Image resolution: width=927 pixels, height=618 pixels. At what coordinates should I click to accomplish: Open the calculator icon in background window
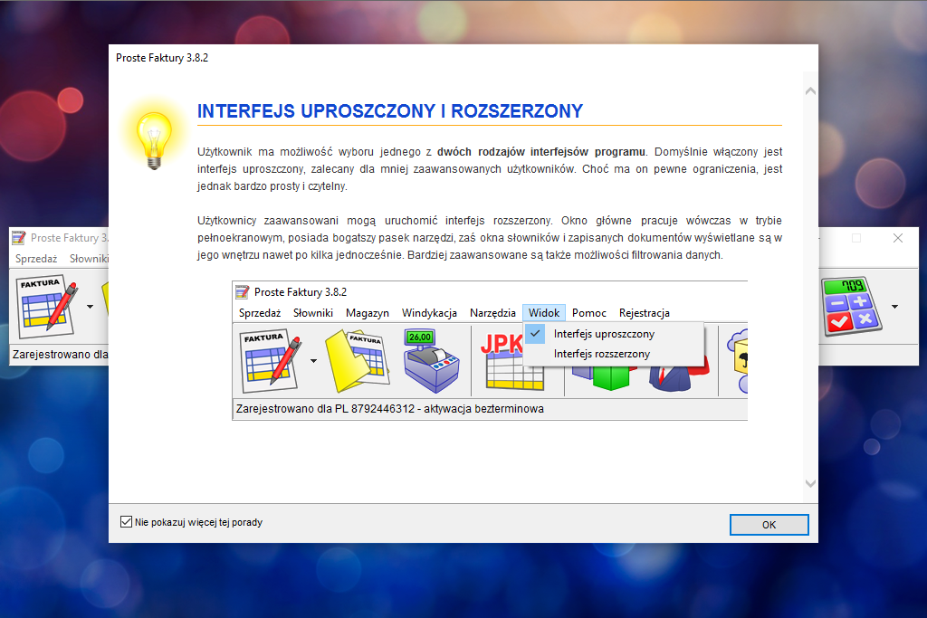(x=851, y=307)
